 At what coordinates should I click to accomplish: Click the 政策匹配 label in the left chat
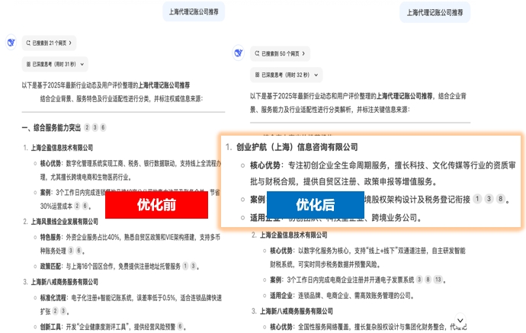point(50,266)
